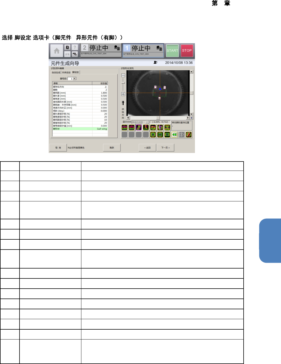Click the middle green chip body icon
Image resolution: width=281 pixels, height=364 pixels.
tap(160, 135)
